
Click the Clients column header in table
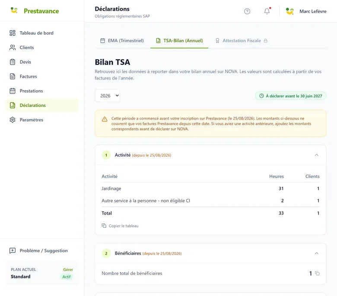pyautogui.click(x=312, y=176)
